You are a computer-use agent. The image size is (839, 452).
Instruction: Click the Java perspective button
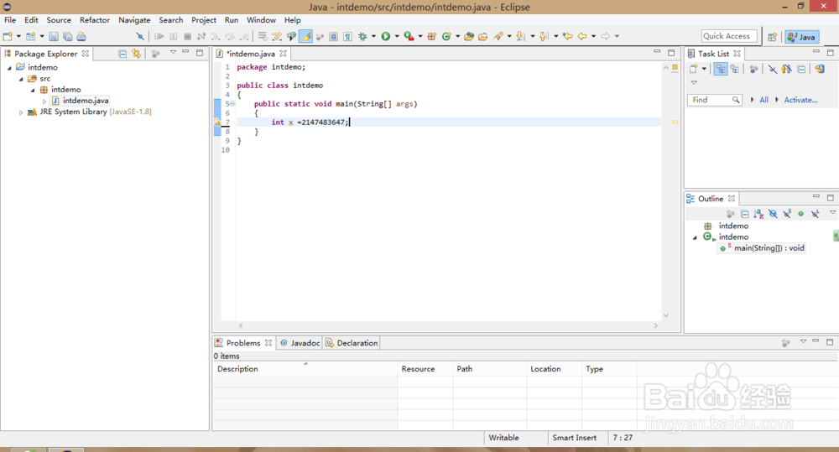[x=801, y=37]
